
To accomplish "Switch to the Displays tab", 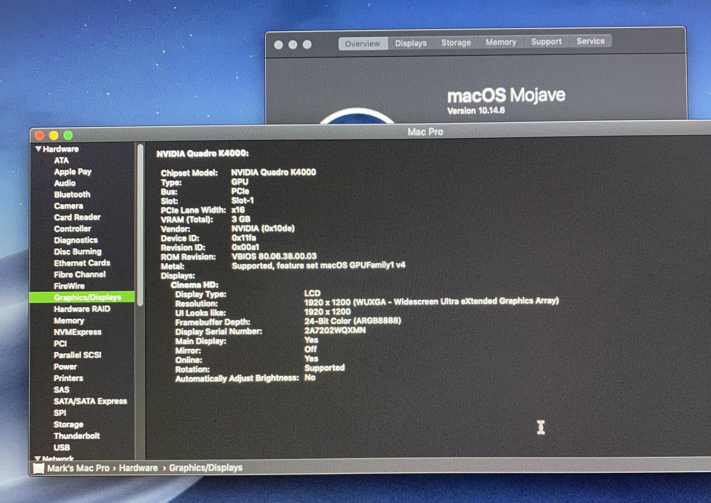I will click(411, 43).
